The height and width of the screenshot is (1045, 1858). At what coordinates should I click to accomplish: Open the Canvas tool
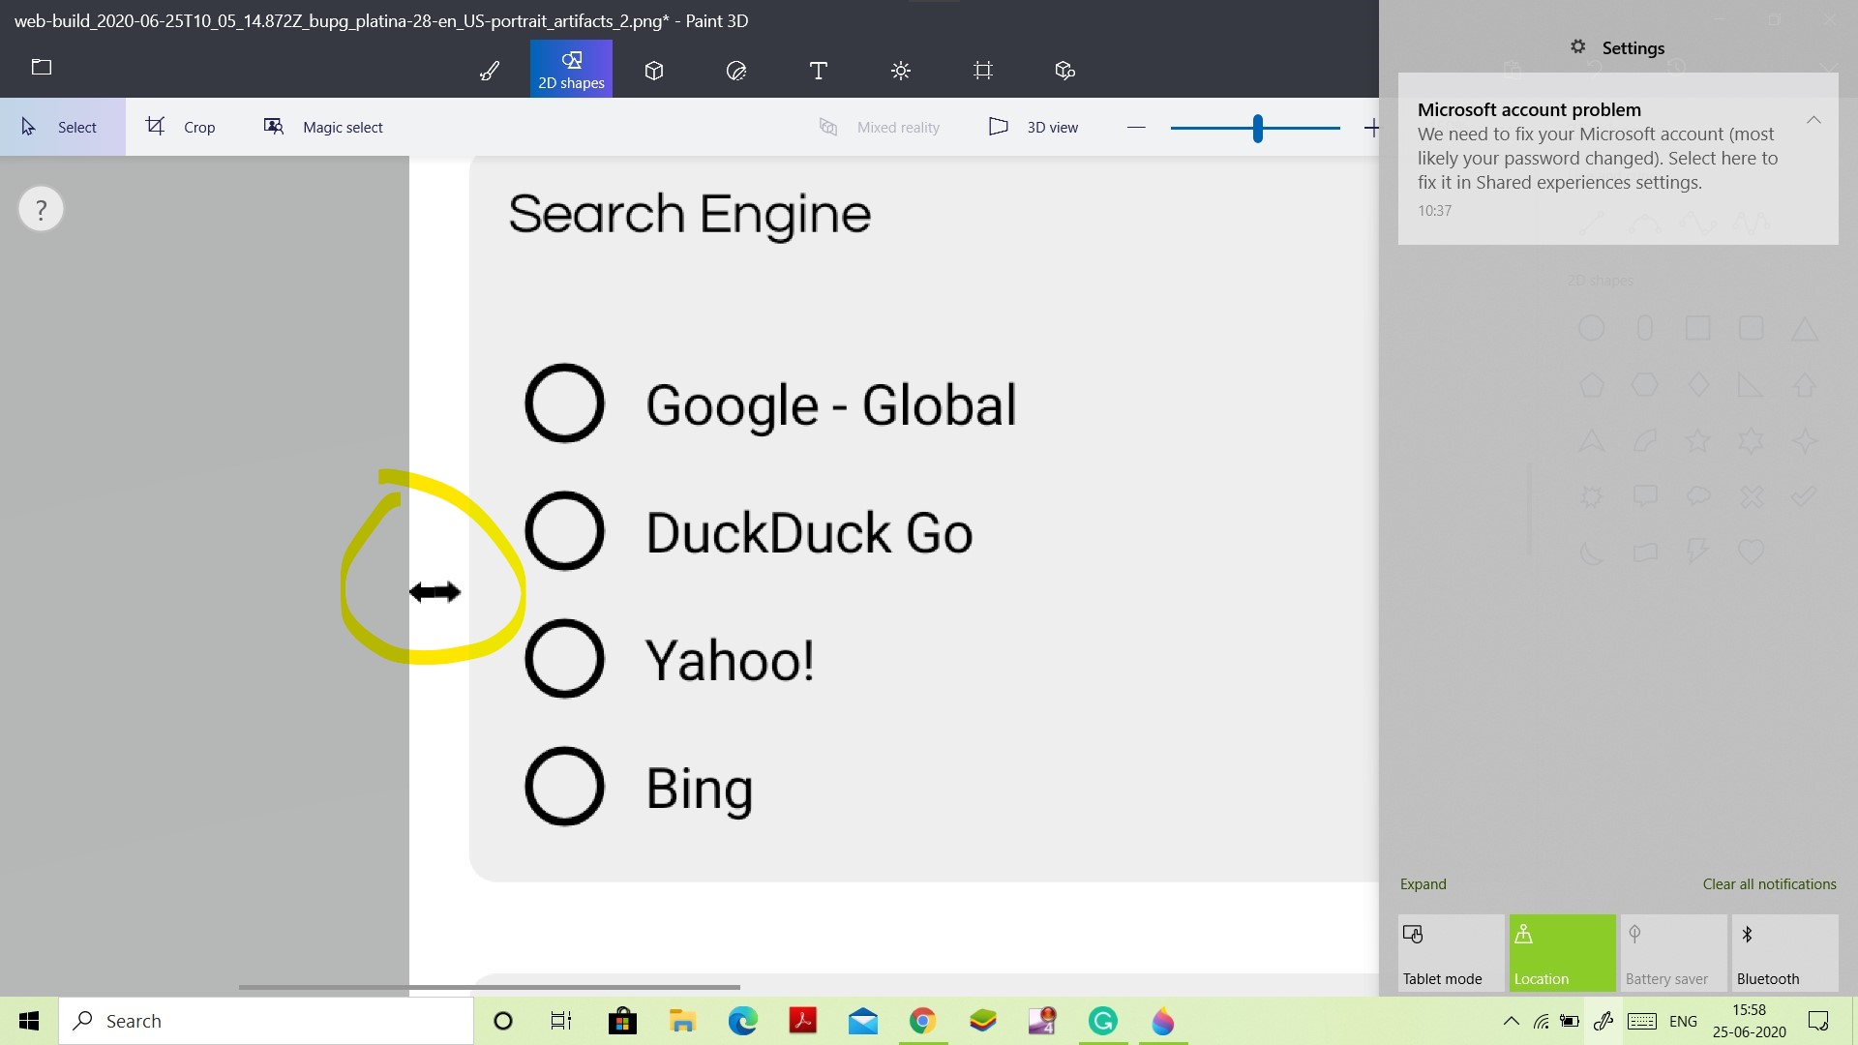tap(983, 70)
